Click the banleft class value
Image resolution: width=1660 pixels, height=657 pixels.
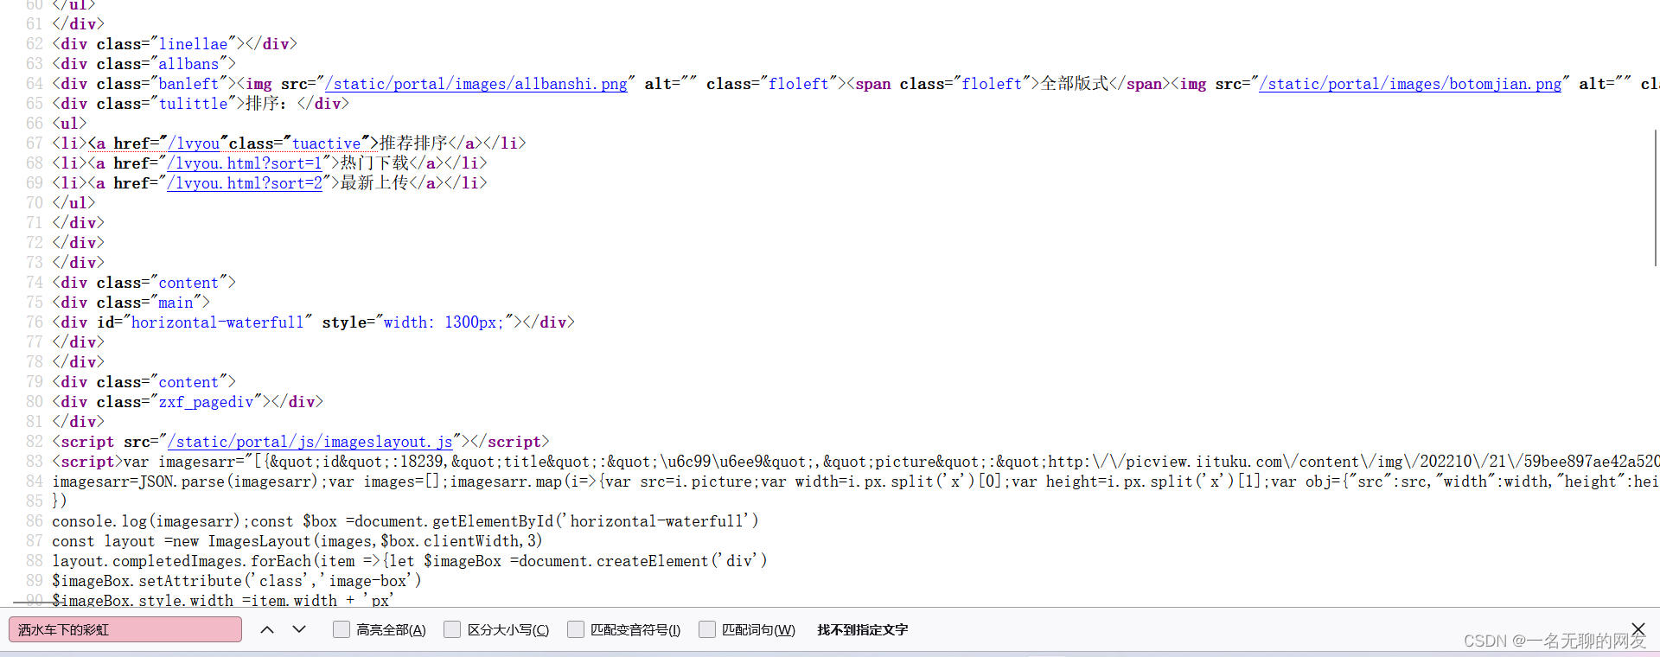click(x=188, y=84)
